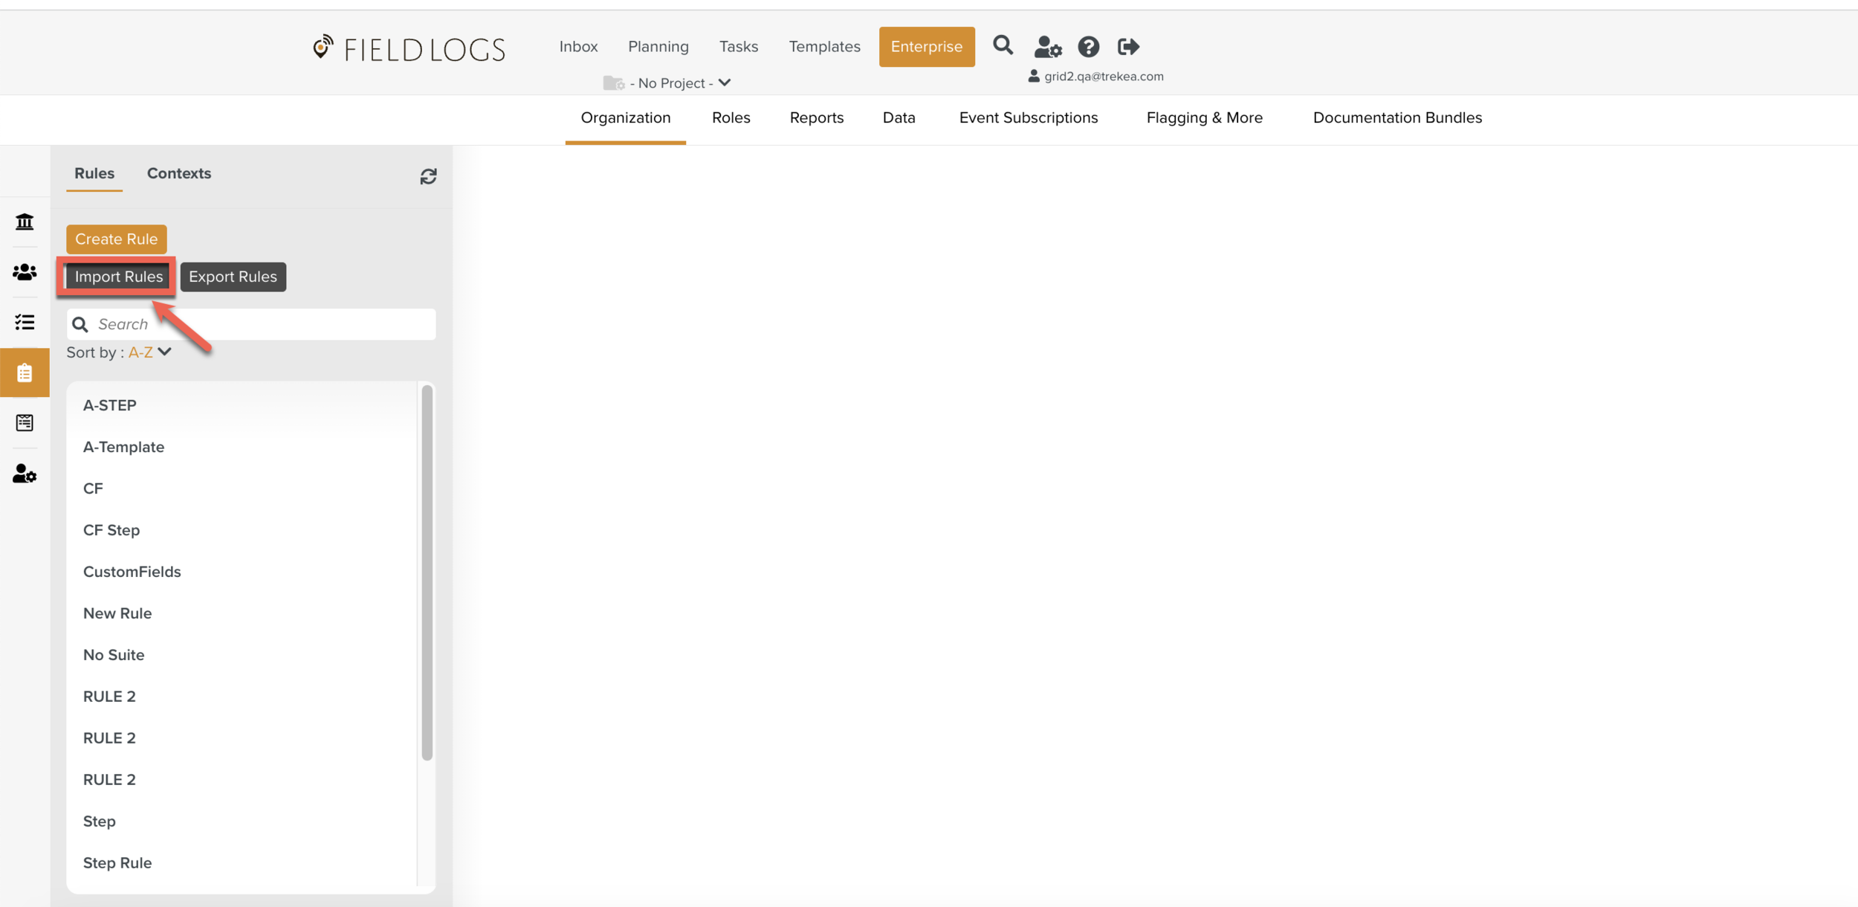Click the refresh rules icon
This screenshot has height=907, width=1858.
(428, 176)
